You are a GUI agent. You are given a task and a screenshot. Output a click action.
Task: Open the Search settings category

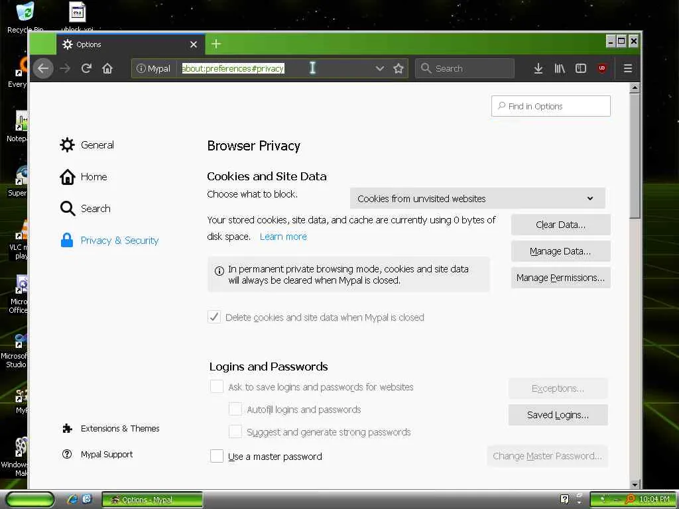(x=86, y=208)
